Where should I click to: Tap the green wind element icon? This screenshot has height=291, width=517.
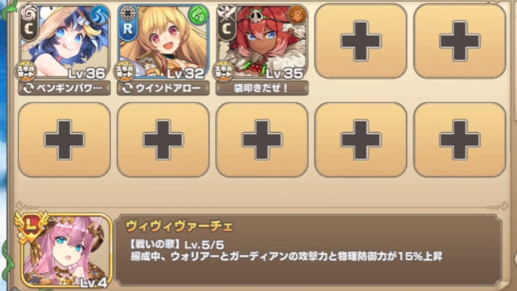[x=198, y=15]
